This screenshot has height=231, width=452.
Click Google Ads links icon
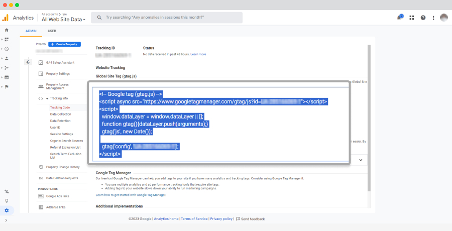pos(41,196)
